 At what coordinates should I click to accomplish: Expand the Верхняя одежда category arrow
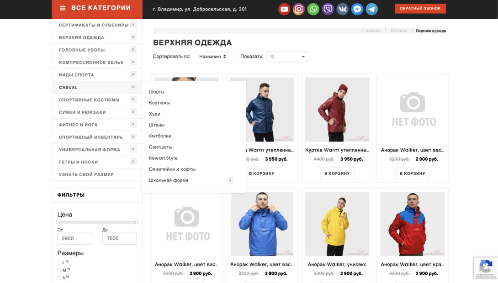coord(133,37)
